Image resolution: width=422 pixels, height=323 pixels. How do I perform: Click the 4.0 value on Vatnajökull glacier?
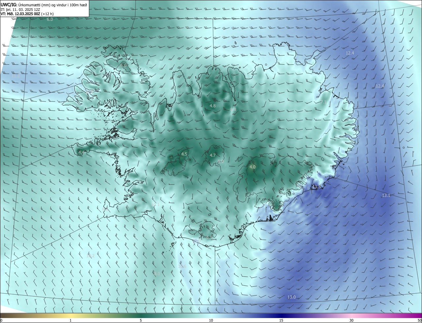coord(252,167)
